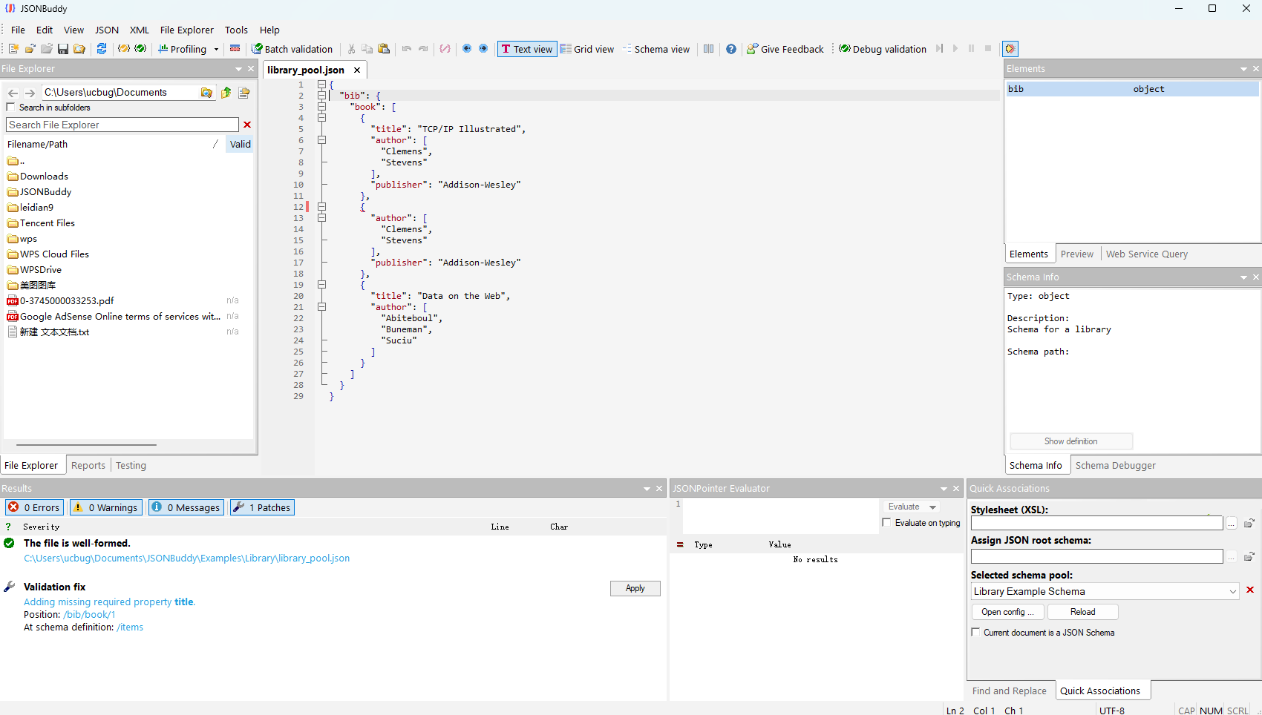
Task: Open the JSON menu
Action: (x=107, y=30)
